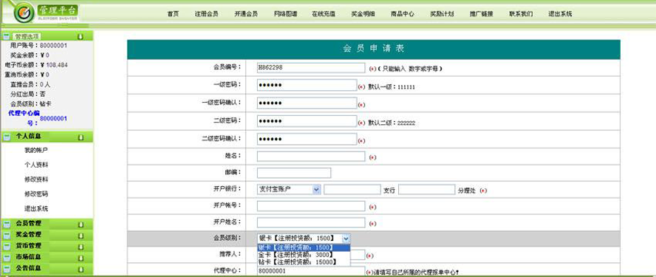The image size is (656, 277).
Task: Expand the 市场信息 section arrow
Action: 81,259
